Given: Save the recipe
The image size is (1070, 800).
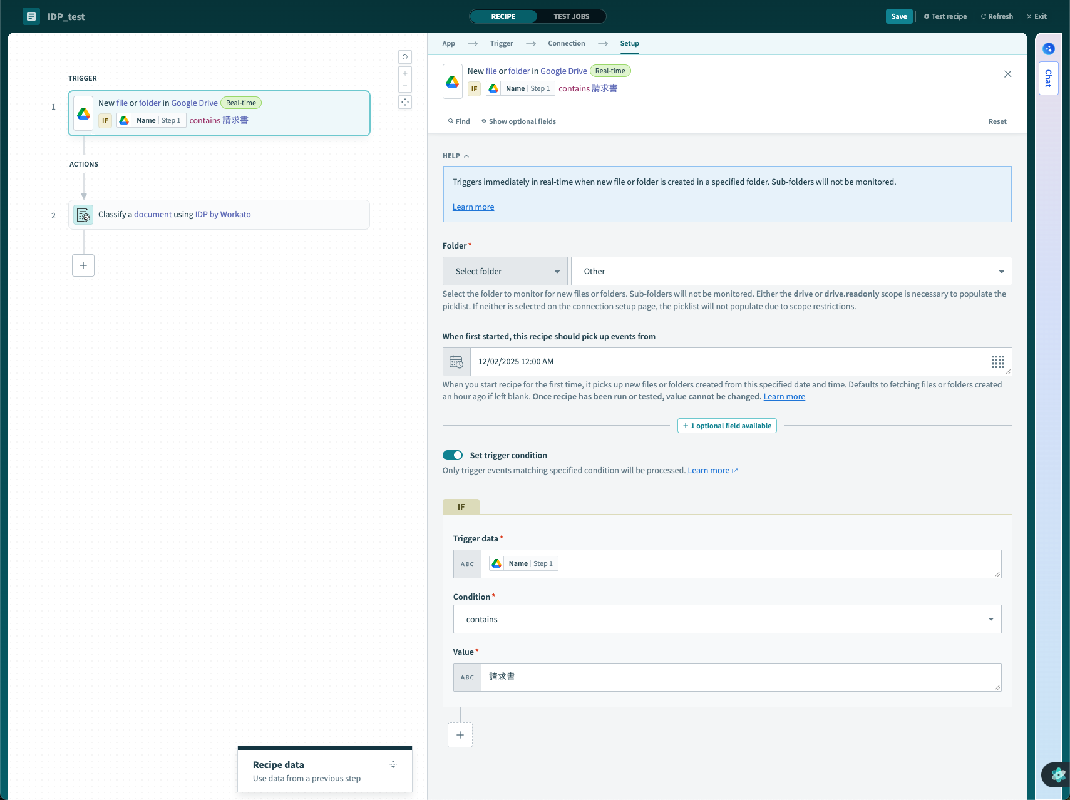Looking at the screenshot, I should [899, 16].
